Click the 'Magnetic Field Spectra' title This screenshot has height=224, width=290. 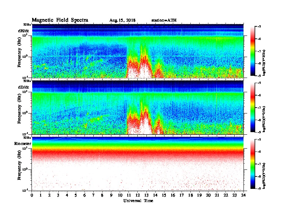60,20
